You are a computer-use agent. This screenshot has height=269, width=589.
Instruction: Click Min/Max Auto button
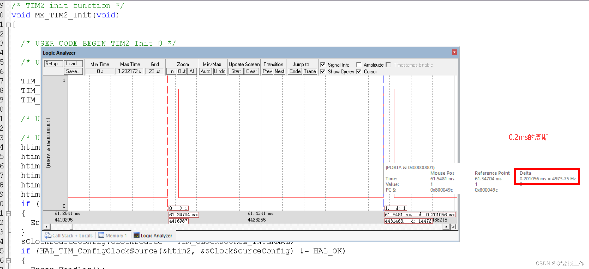205,71
